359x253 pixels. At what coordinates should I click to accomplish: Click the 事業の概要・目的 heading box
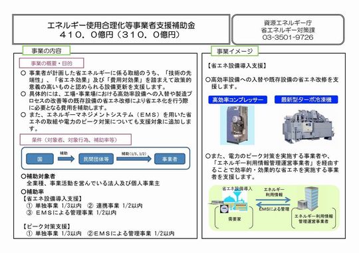(x=51, y=63)
